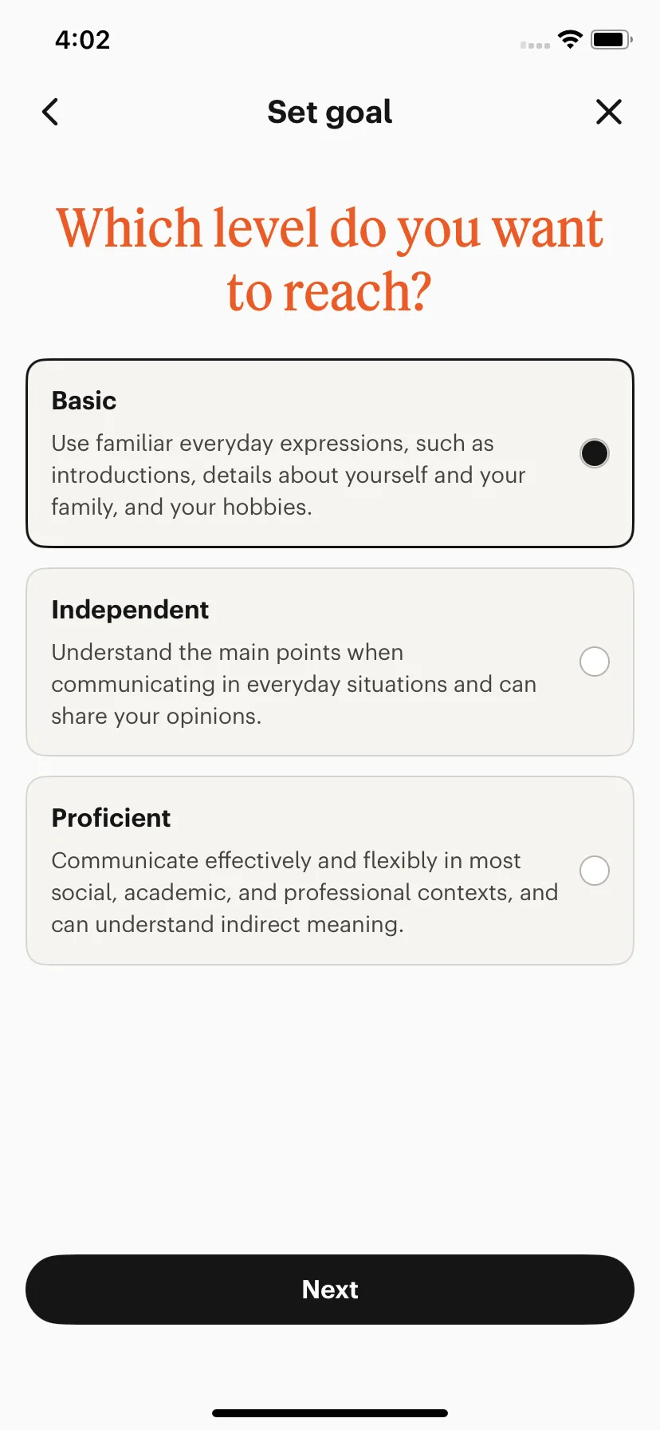The height and width of the screenshot is (1430, 660).
Task: Choose the familiar everyday expressions description
Action: pos(289,475)
